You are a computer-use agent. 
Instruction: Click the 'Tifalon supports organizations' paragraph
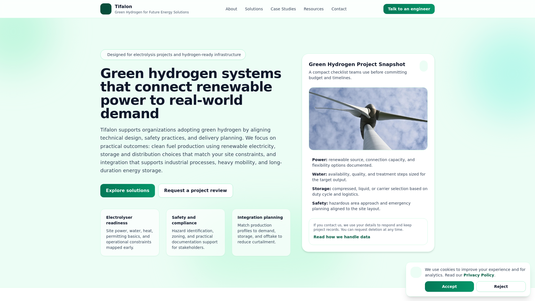(x=191, y=150)
